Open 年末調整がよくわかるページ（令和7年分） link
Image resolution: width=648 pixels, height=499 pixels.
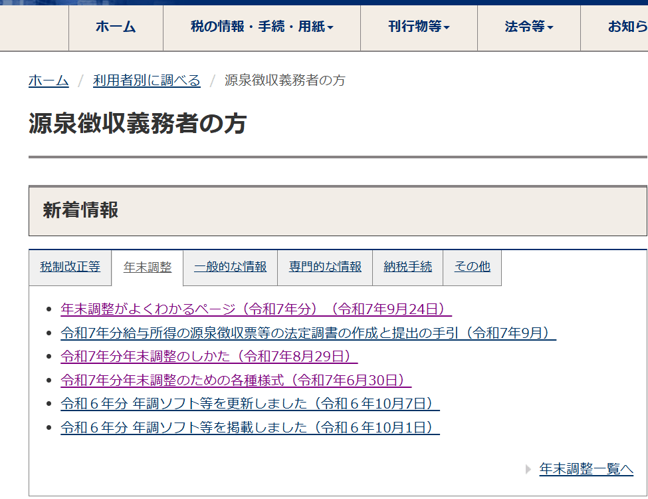256,309
